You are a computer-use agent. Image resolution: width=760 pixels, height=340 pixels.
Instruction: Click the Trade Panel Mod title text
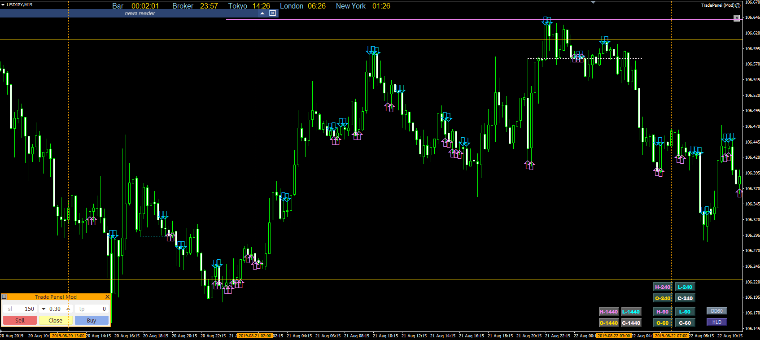point(56,297)
